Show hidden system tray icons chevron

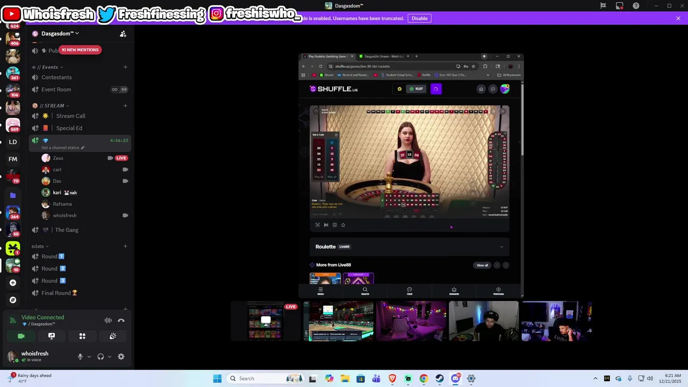click(595, 378)
